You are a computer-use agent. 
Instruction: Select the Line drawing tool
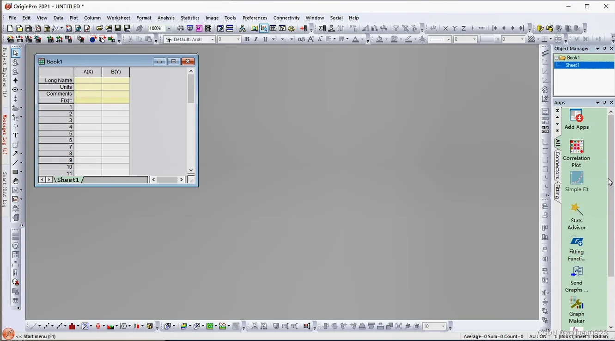[x=16, y=162]
